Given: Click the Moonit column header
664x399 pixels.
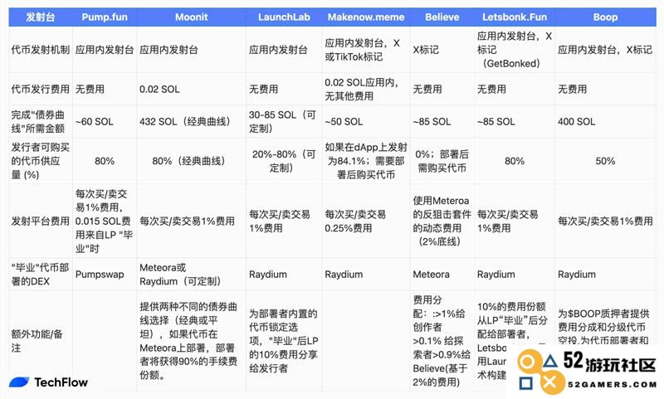Looking at the screenshot, I should [x=192, y=17].
